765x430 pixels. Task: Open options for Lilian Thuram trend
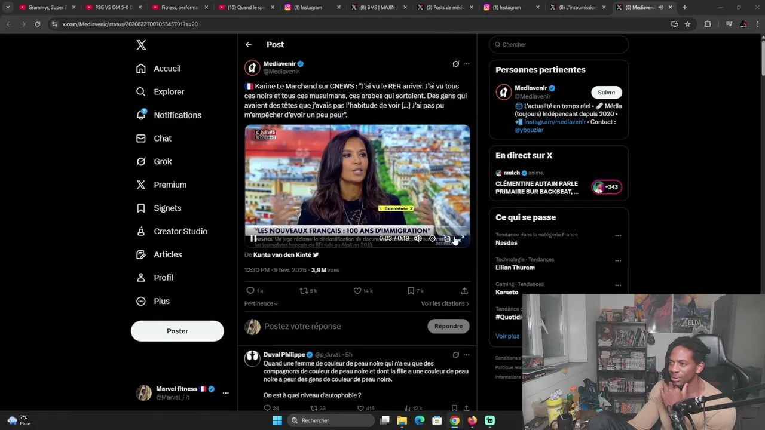(x=618, y=260)
